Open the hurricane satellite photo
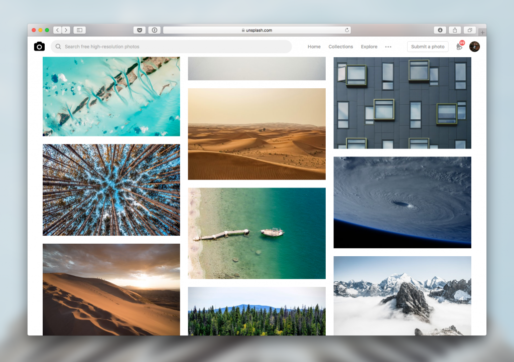 [402, 203]
